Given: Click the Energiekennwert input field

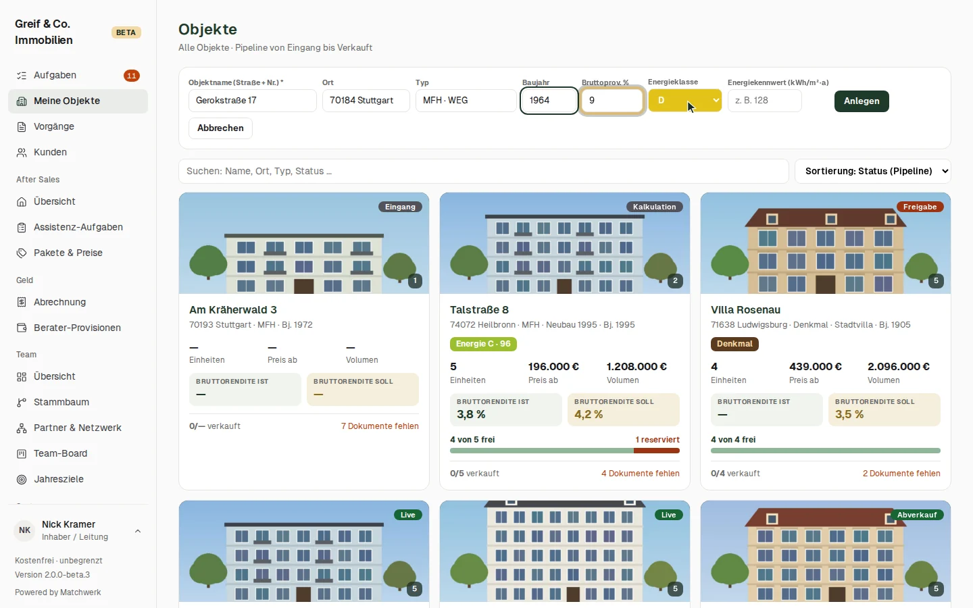Looking at the screenshot, I should tap(765, 101).
